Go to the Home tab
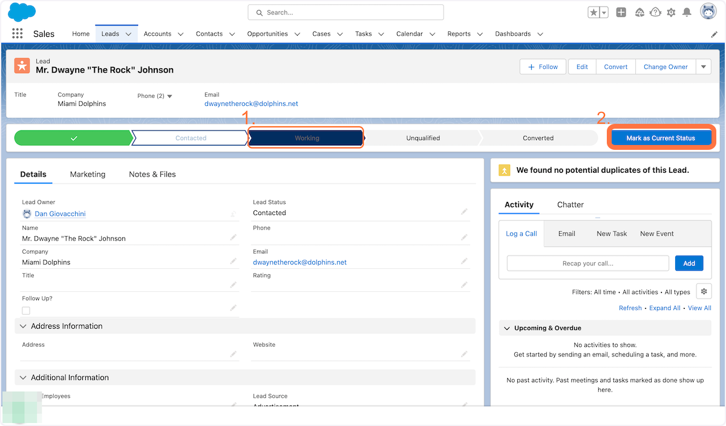The height and width of the screenshot is (426, 726). tap(81, 34)
